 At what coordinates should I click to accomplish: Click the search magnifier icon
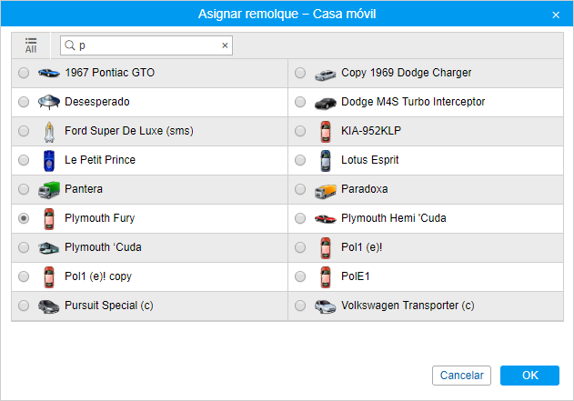coord(70,45)
